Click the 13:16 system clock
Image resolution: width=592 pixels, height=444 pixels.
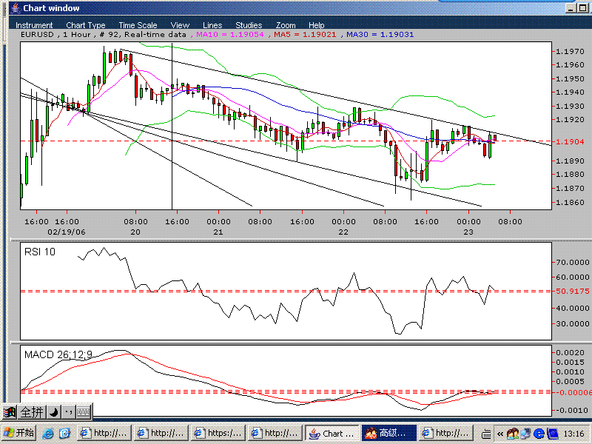coord(573,434)
